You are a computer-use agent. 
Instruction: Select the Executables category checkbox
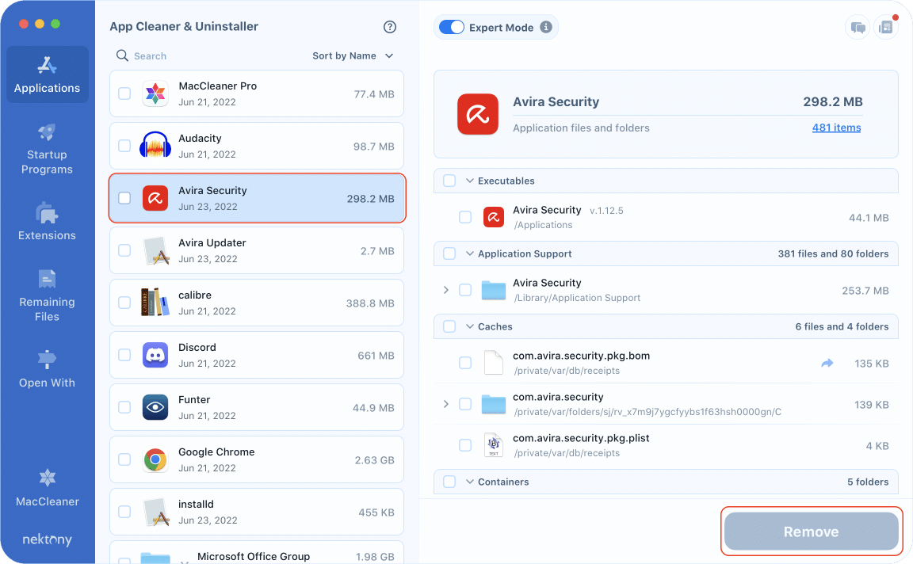coord(449,181)
